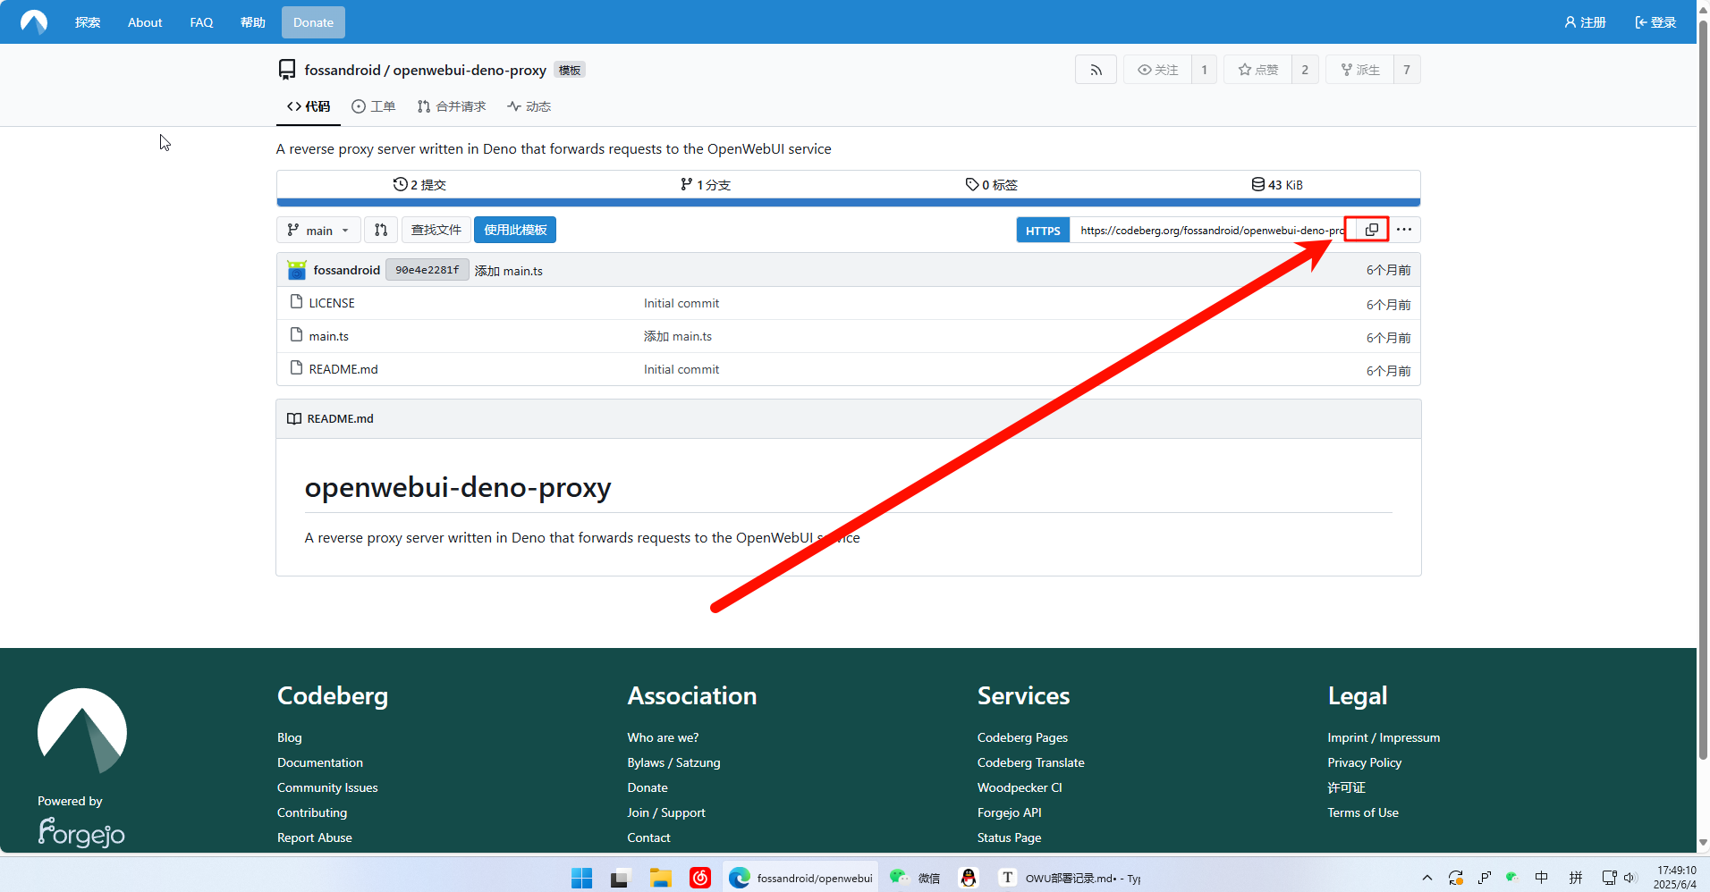Click the 关注 watch button
Viewport: 1710px width, 892px height.
point(1157,70)
